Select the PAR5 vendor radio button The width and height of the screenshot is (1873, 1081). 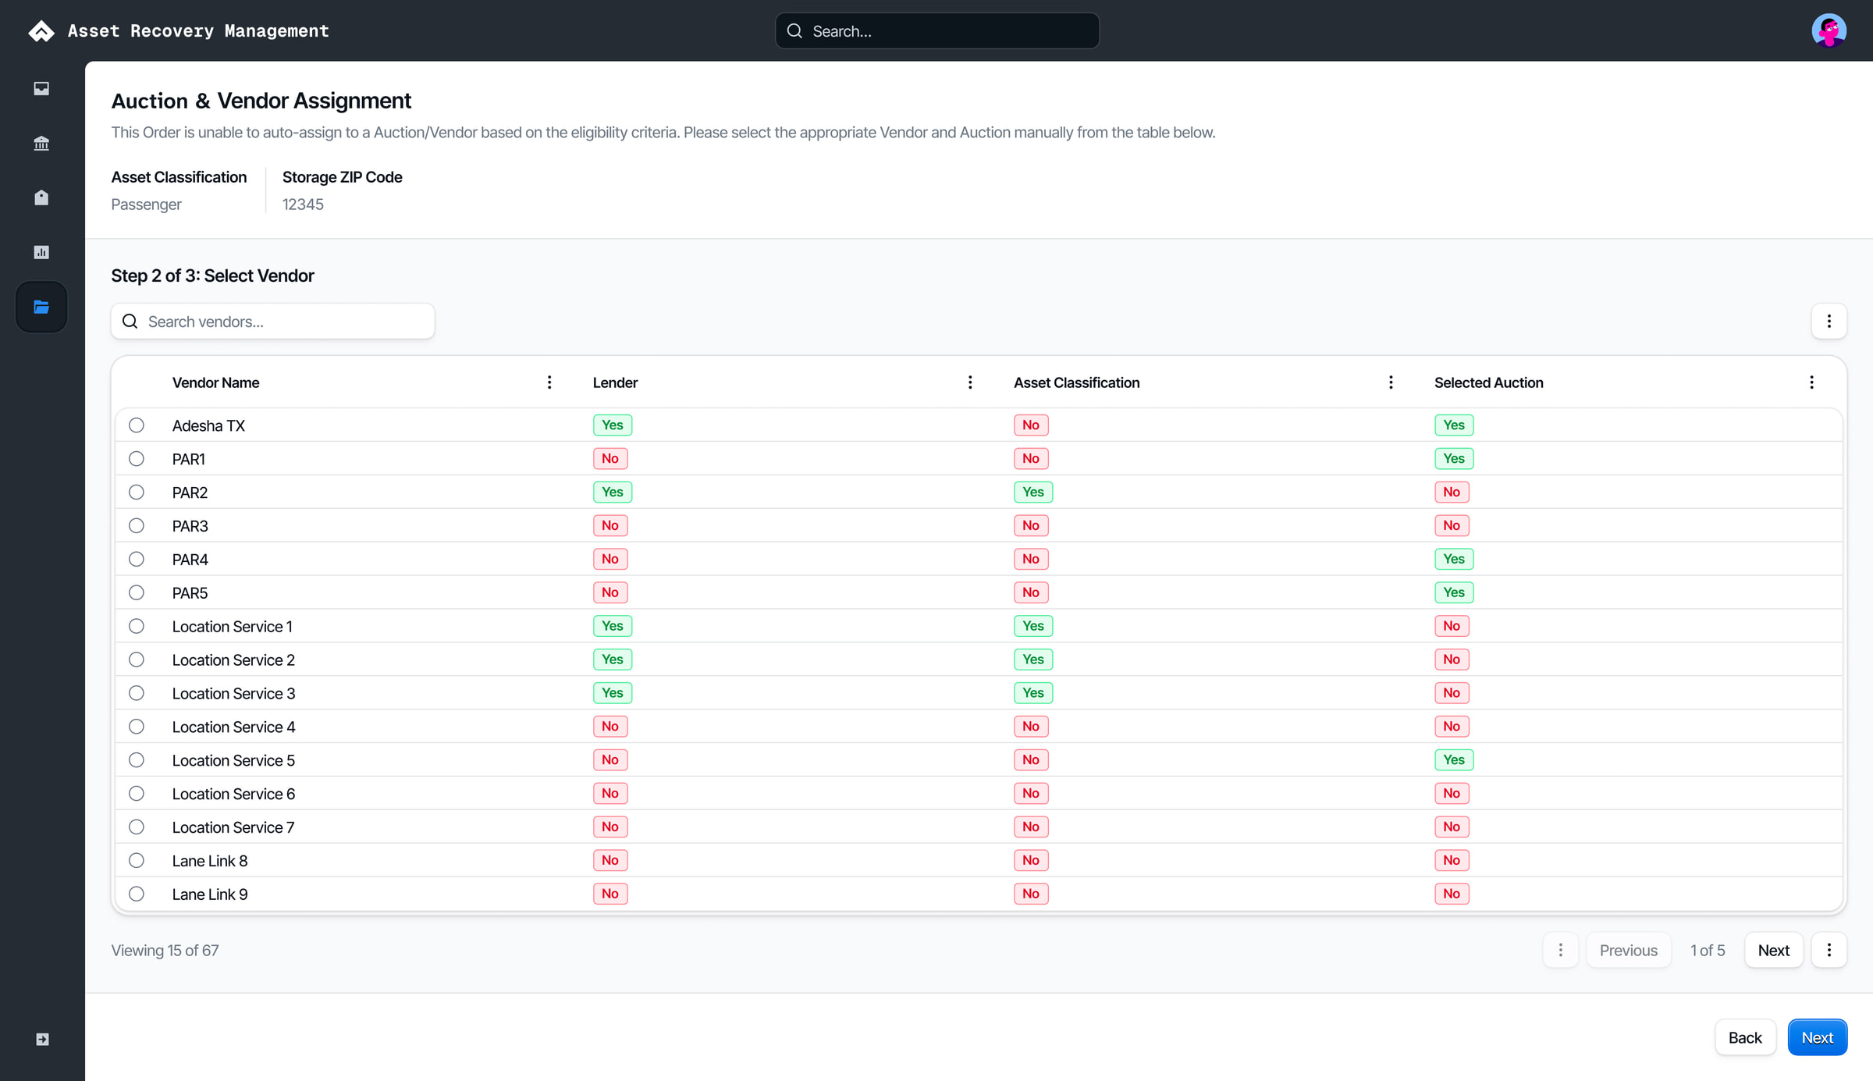137,592
